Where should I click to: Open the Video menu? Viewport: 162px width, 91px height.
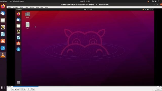click(26, 7)
